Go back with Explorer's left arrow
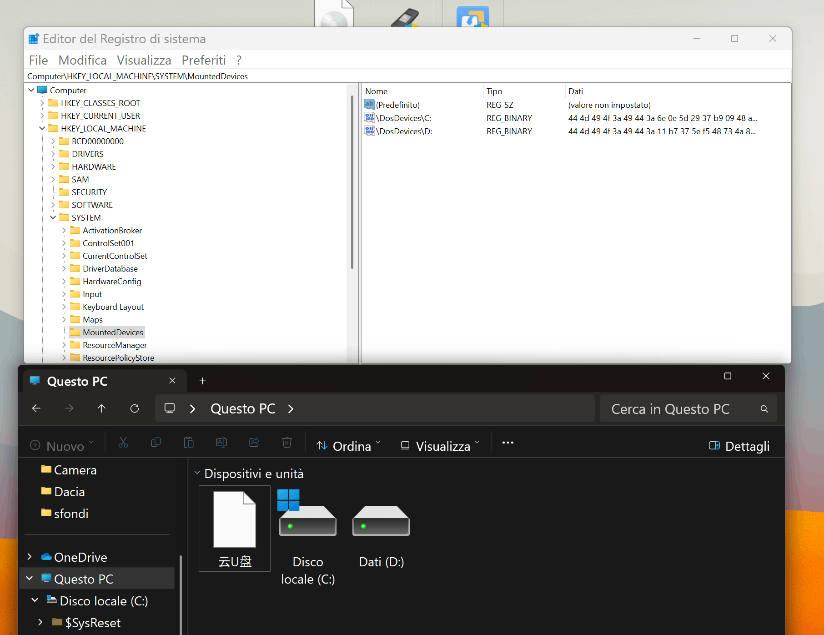Image resolution: width=824 pixels, height=635 pixels. (x=36, y=408)
